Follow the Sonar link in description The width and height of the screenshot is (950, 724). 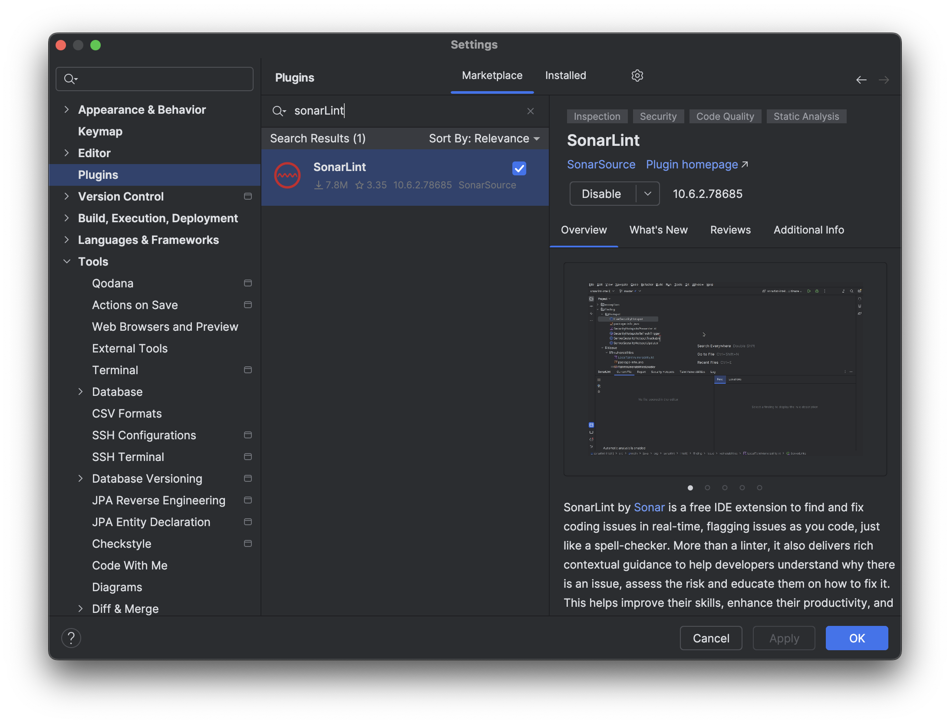pyautogui.click(x=649, y=507)
